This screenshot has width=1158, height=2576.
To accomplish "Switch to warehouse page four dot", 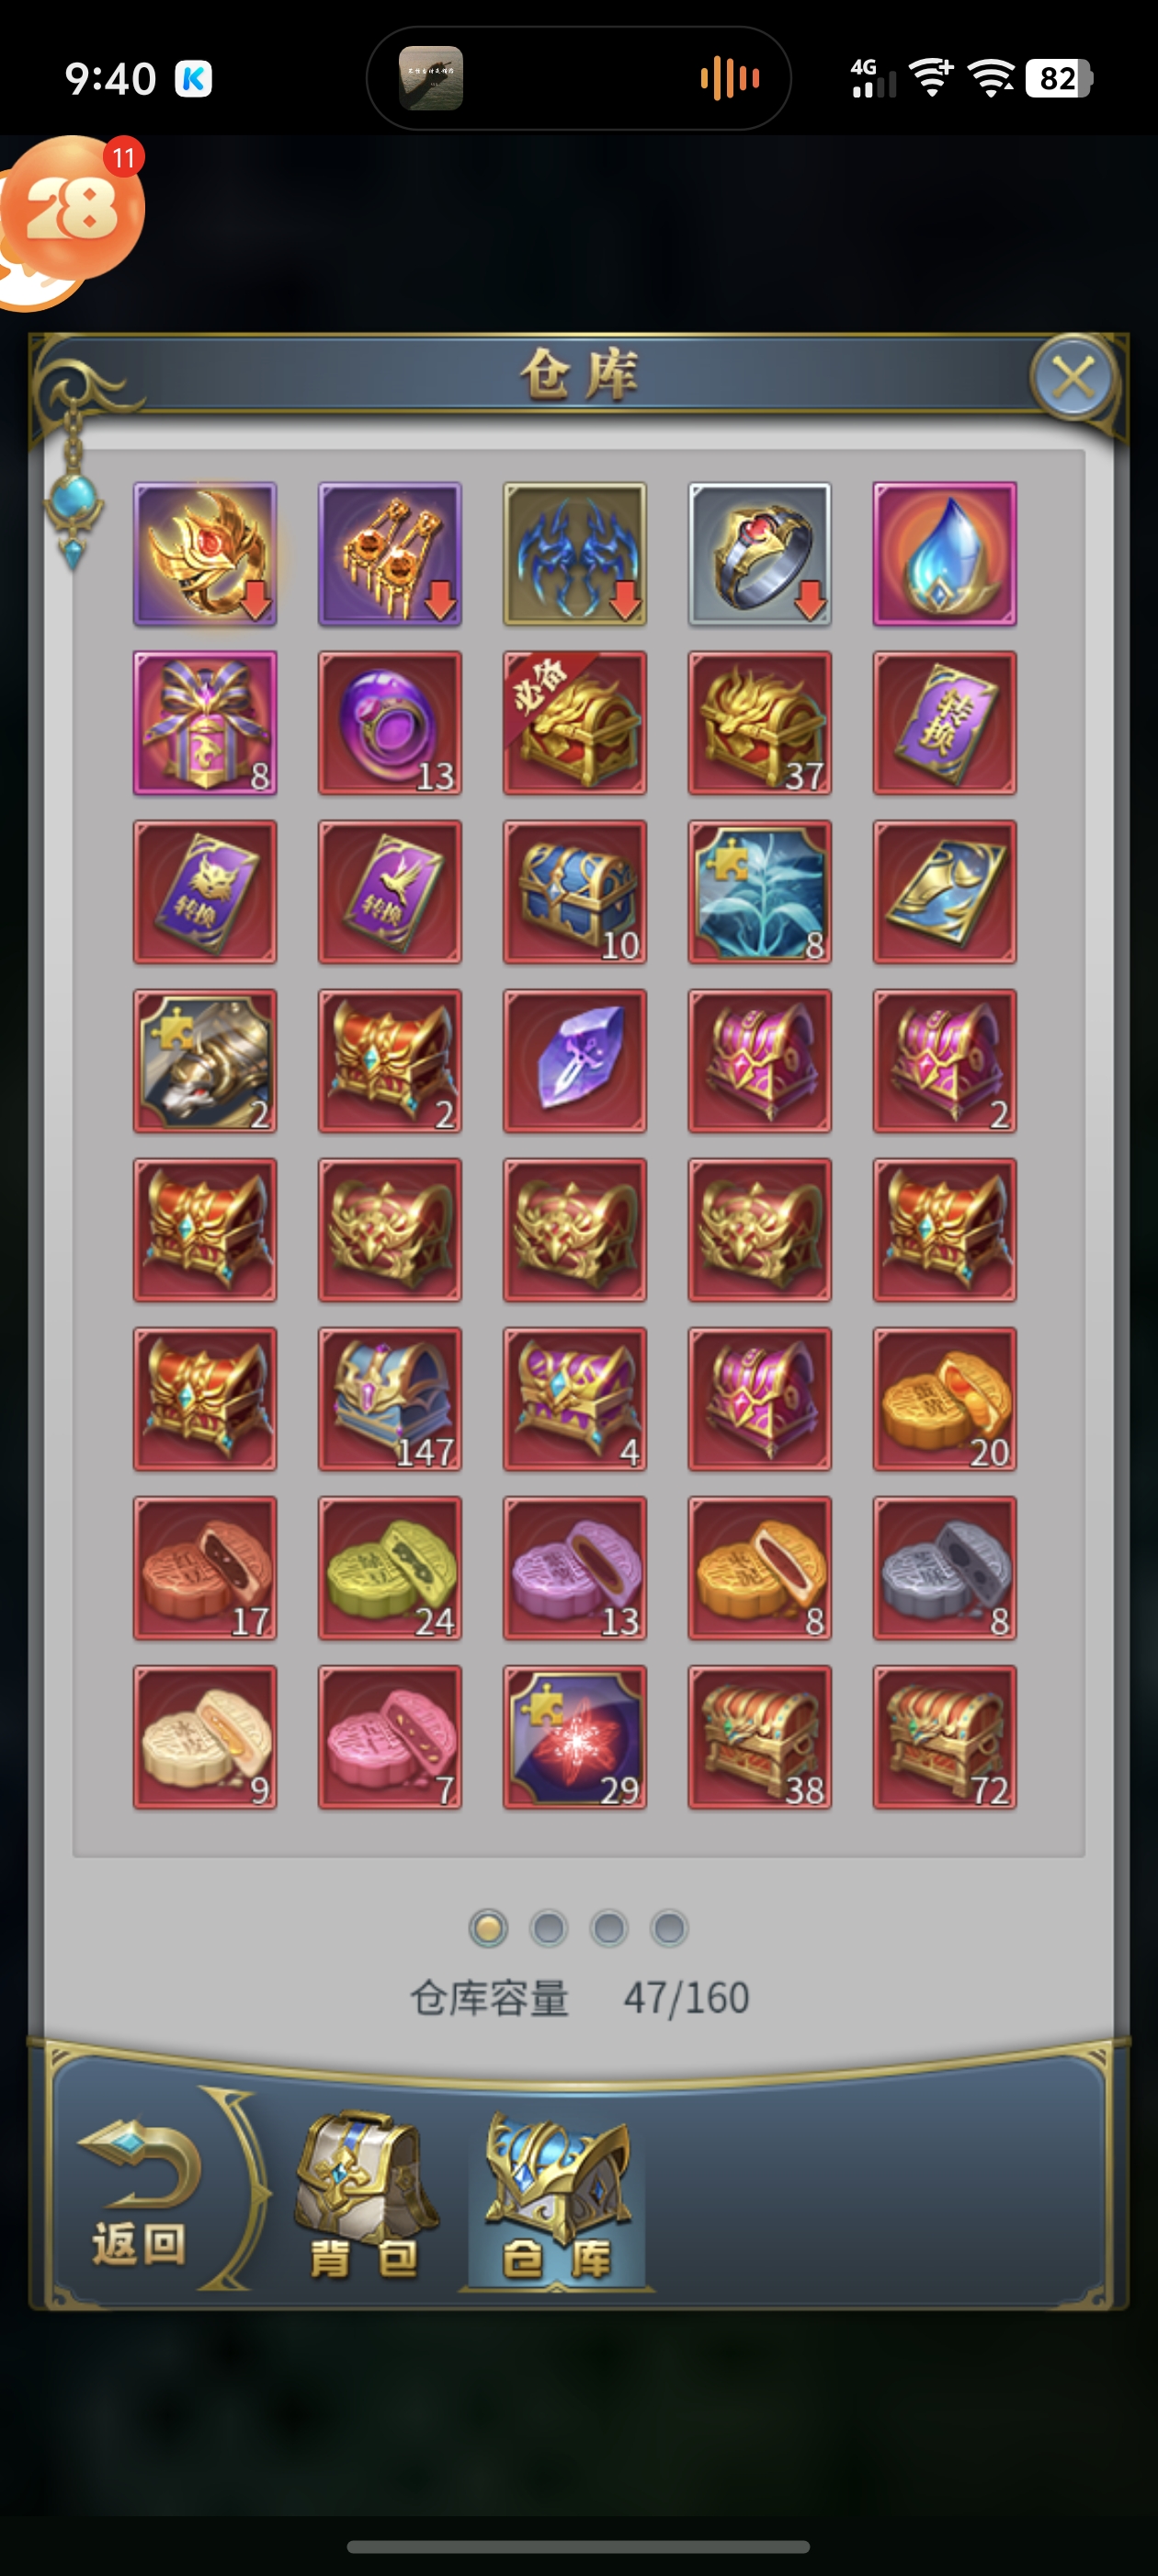I will [x=669, y=1928].
